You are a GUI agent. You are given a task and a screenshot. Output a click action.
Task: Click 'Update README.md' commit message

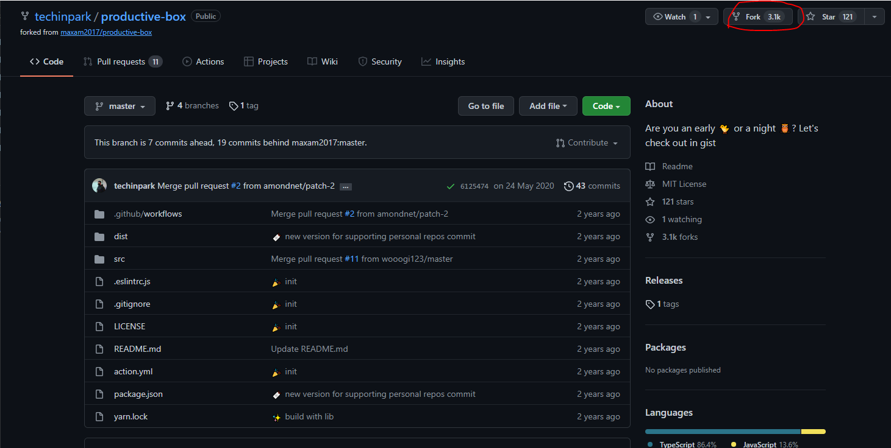point(310,349)
